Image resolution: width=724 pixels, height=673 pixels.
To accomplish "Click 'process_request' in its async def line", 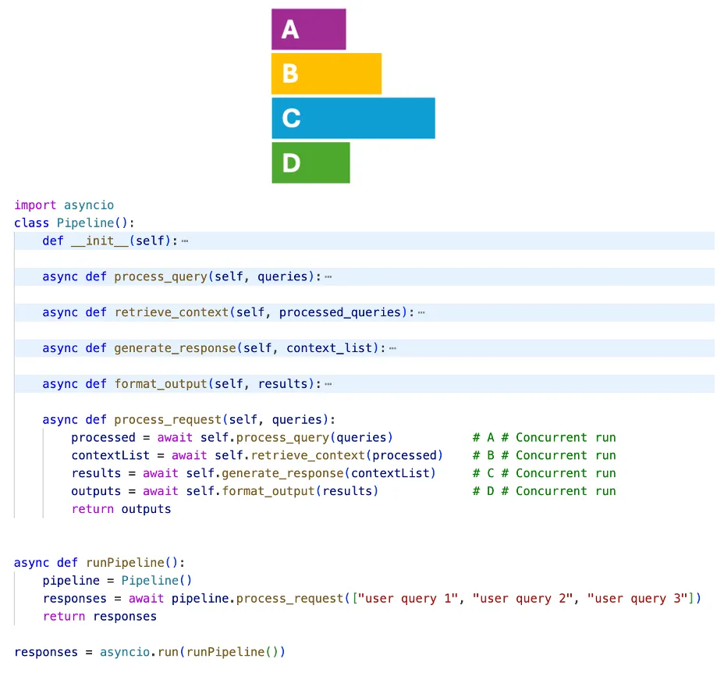I will point(168,420).
